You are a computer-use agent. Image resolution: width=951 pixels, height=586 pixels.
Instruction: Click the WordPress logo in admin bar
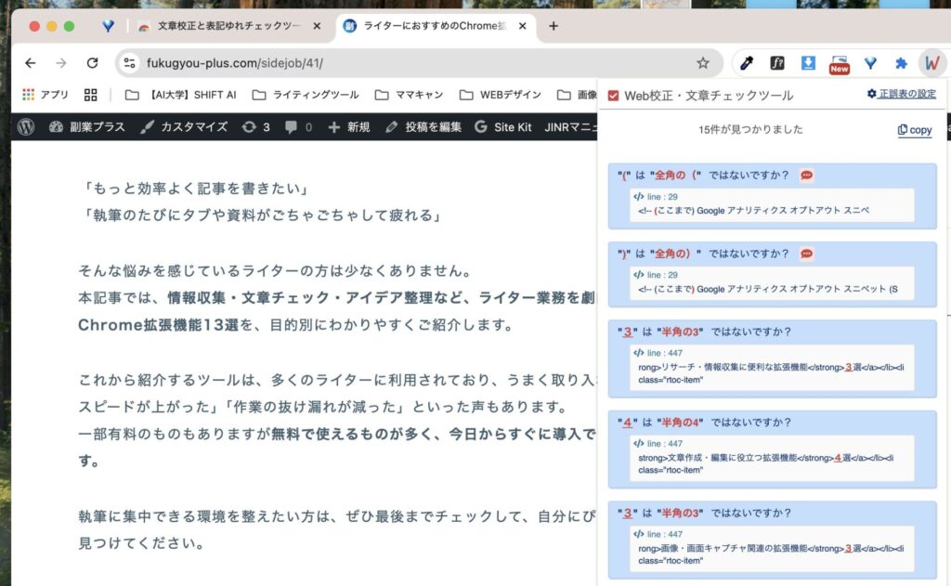[x=25, y=126]
